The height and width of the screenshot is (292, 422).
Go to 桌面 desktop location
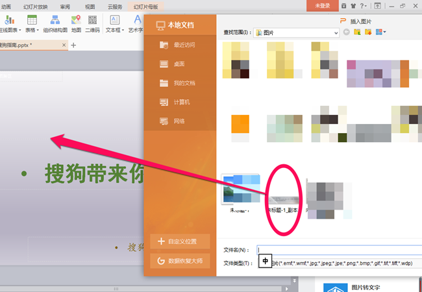180,64
